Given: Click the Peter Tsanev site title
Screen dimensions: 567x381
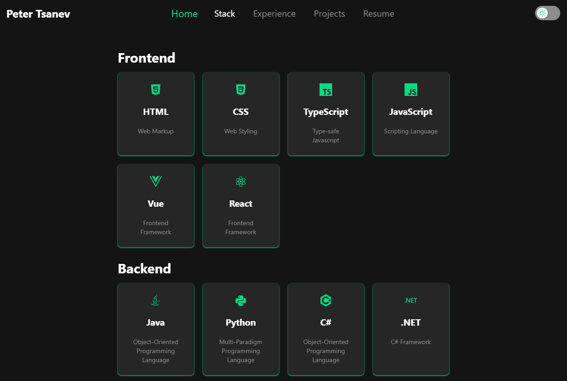Looking at the screenshot, I should click(x=38, y=14).
